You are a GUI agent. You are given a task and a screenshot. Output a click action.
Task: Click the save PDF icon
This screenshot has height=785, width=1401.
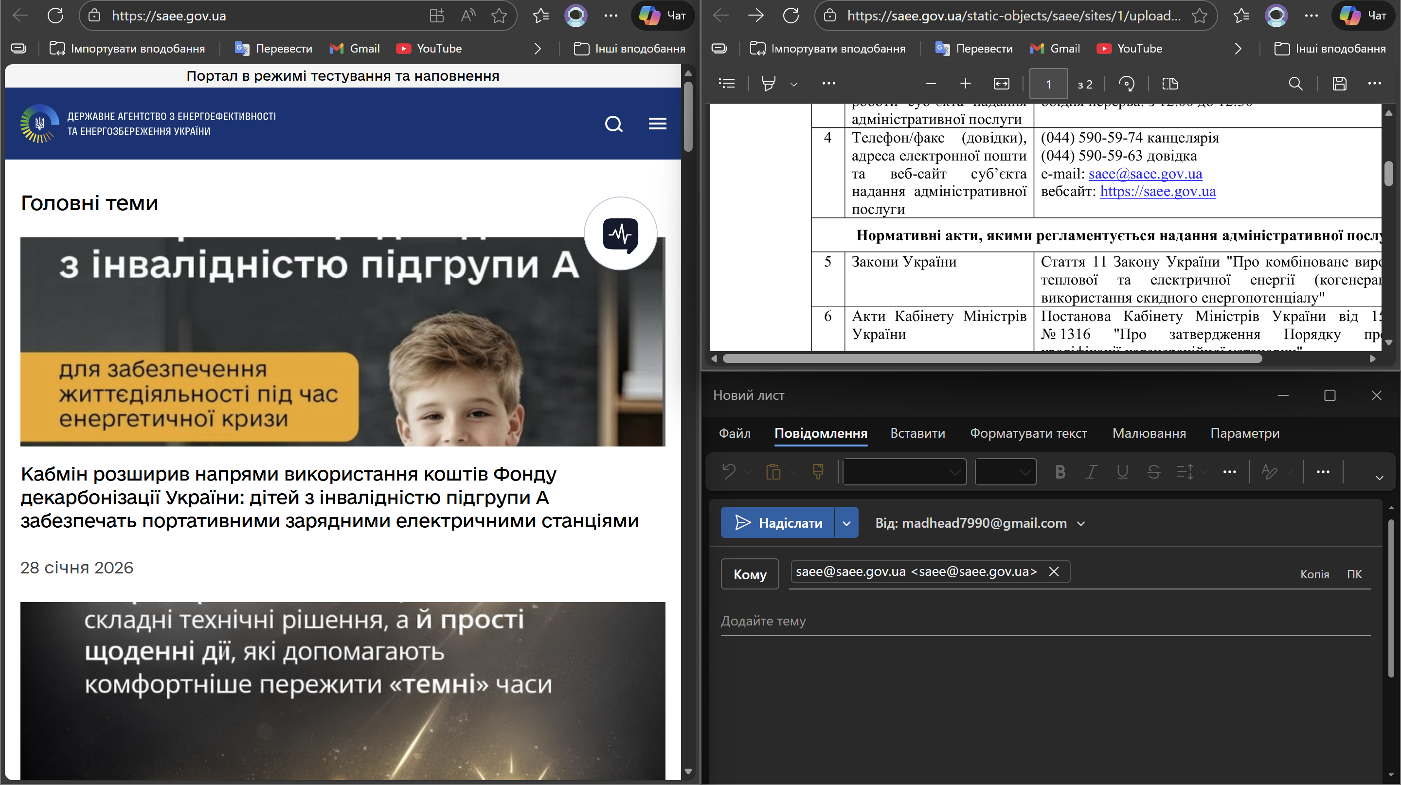tap(1339, 84)
